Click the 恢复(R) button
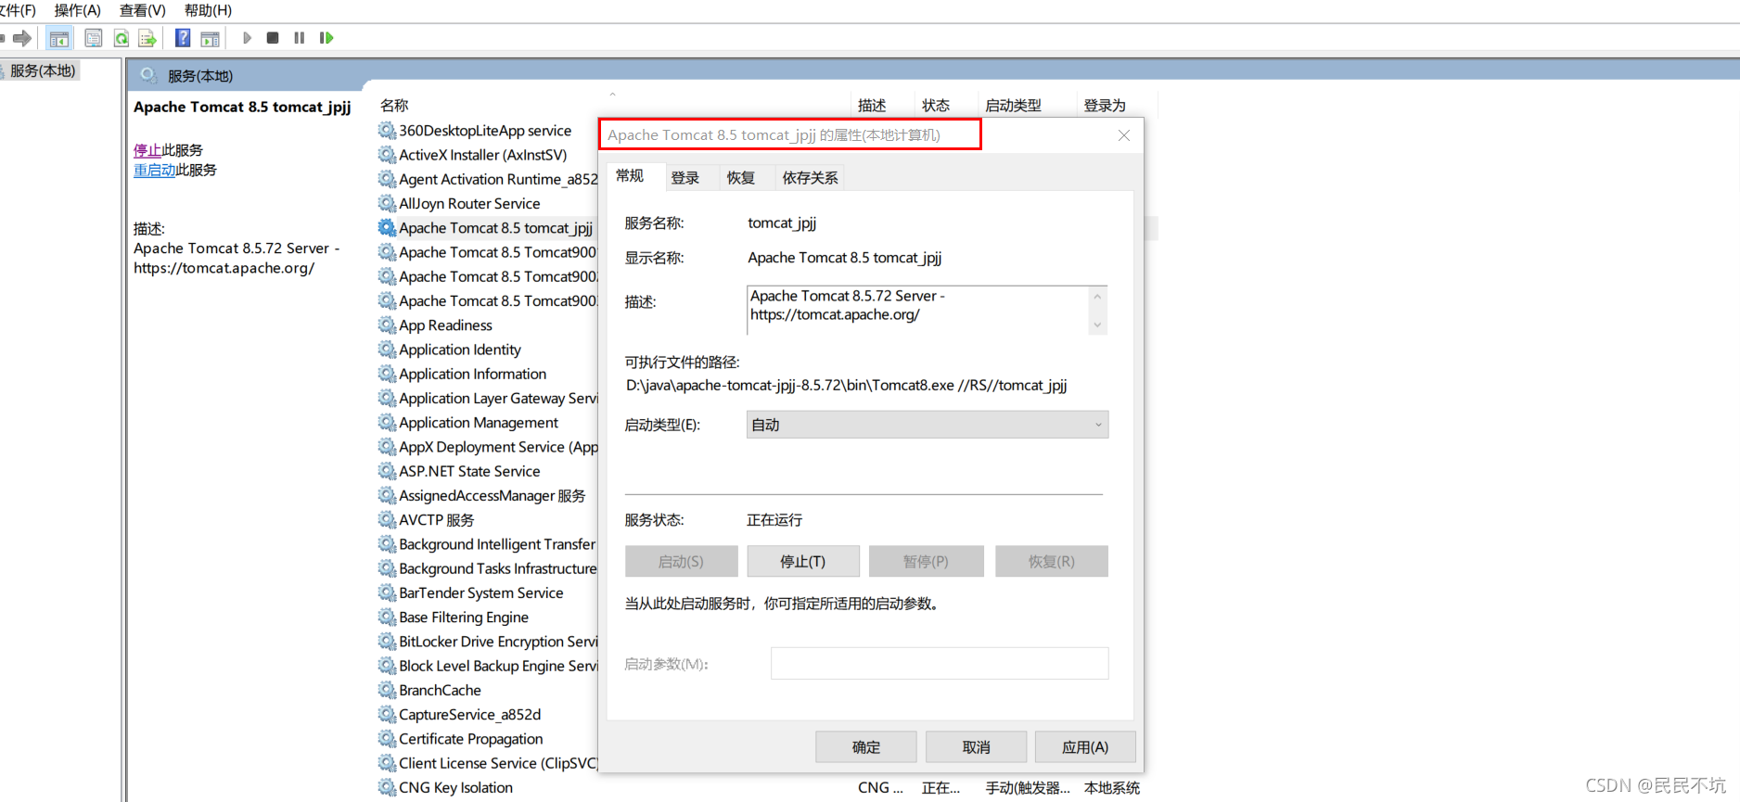 pos(1052,562)
